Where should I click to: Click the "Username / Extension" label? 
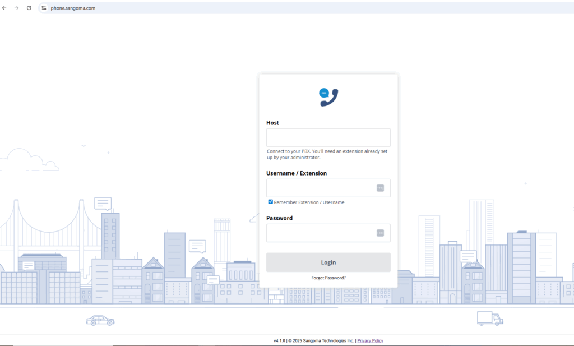pos(297,173)
